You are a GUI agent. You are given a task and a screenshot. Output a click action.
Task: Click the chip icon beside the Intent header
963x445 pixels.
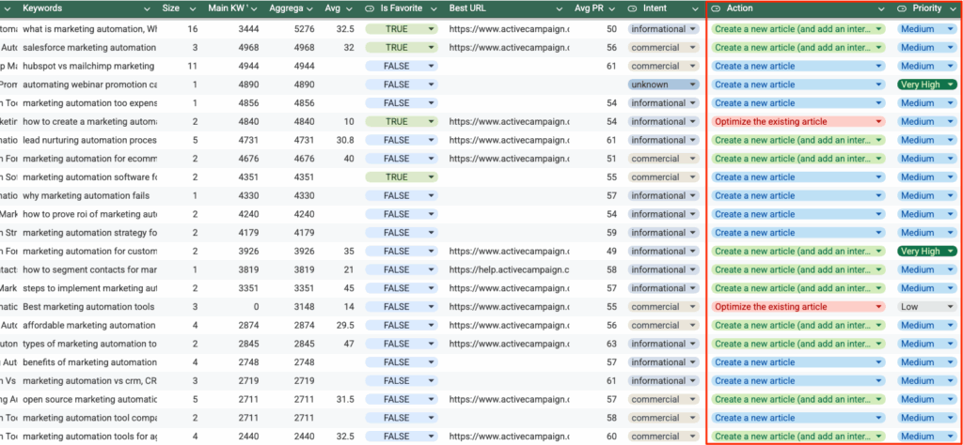(633, 8)
